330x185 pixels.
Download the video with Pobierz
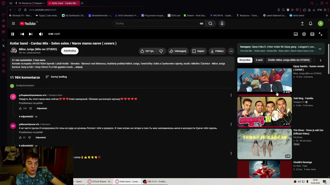pos(217,51)
